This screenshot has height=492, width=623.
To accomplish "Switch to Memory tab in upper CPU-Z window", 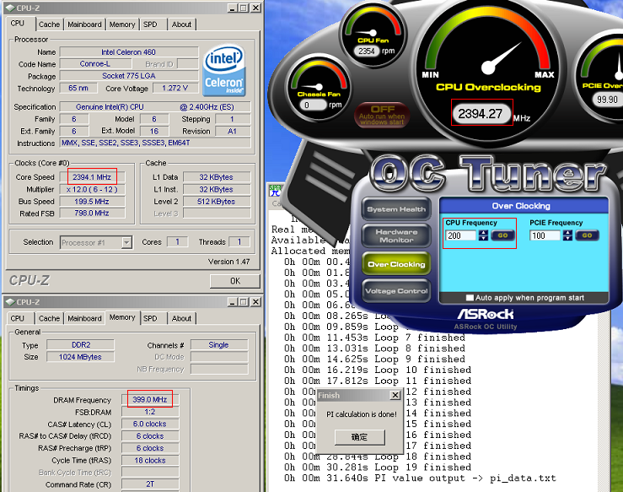I will coord(122,24).
